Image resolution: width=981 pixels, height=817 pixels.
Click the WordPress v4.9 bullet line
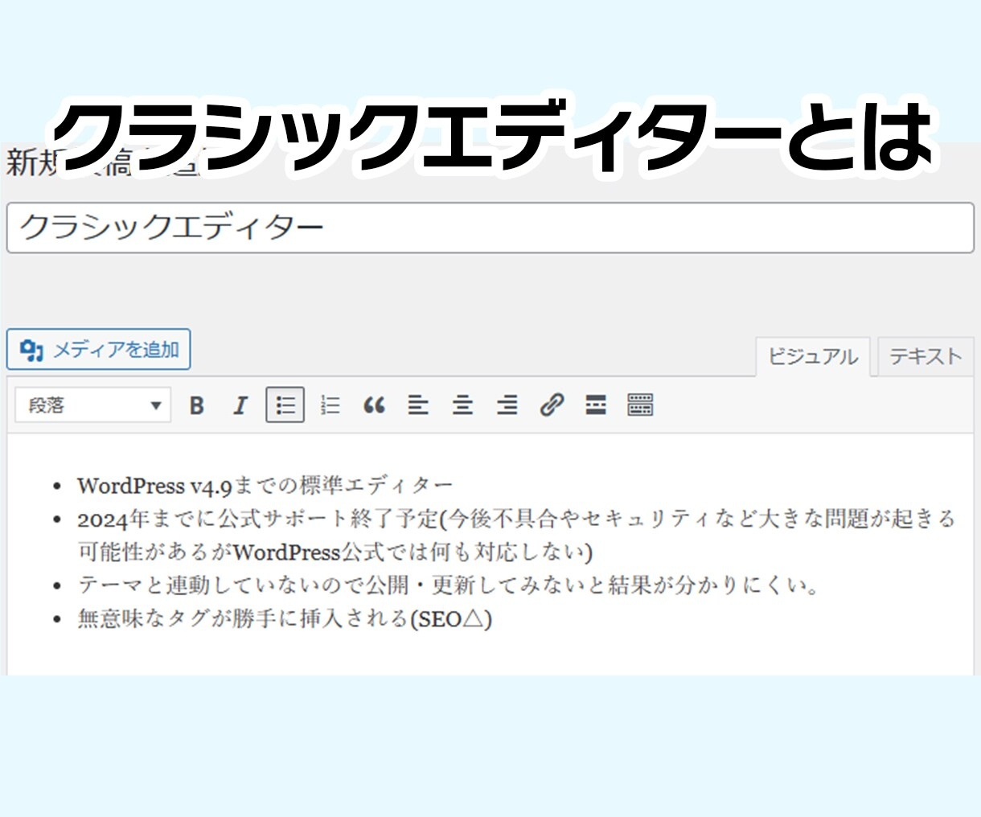click(265, 486)
